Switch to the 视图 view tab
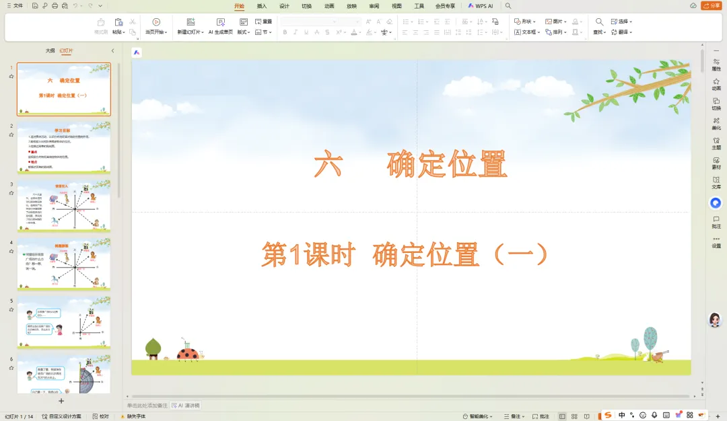727x421 pixels. 396,6
